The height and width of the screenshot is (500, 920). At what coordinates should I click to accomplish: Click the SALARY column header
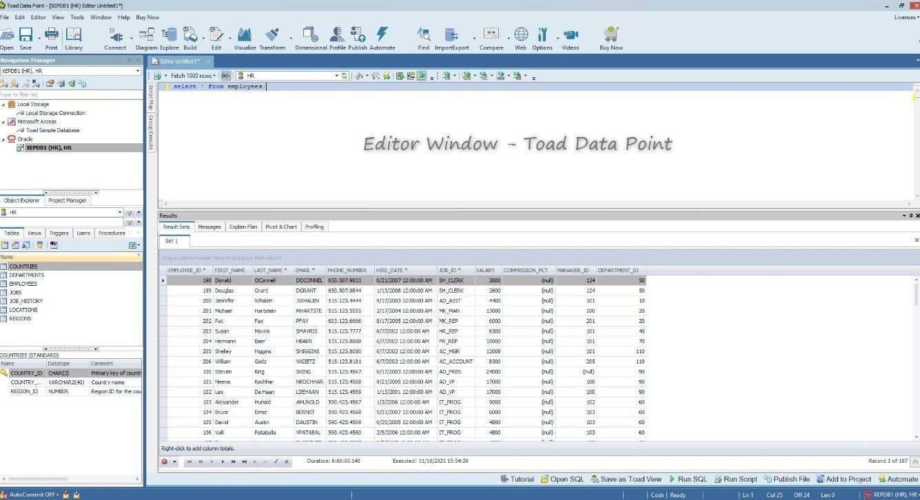(x=488, y=271)
